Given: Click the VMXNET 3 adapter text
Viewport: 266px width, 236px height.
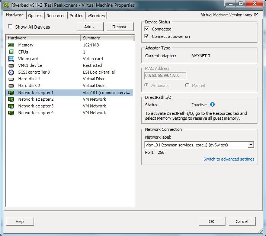Looking at the screenshot, I should click(x=201, y=56).
